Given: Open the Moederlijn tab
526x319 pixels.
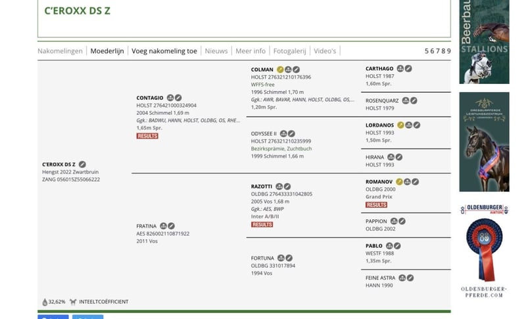Looking at the screenshot, I should point(107,51).
